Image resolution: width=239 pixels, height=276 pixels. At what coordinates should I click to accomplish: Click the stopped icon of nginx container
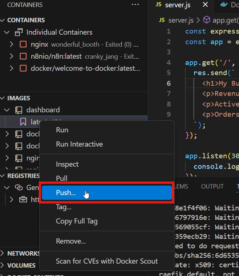point(23,44)
